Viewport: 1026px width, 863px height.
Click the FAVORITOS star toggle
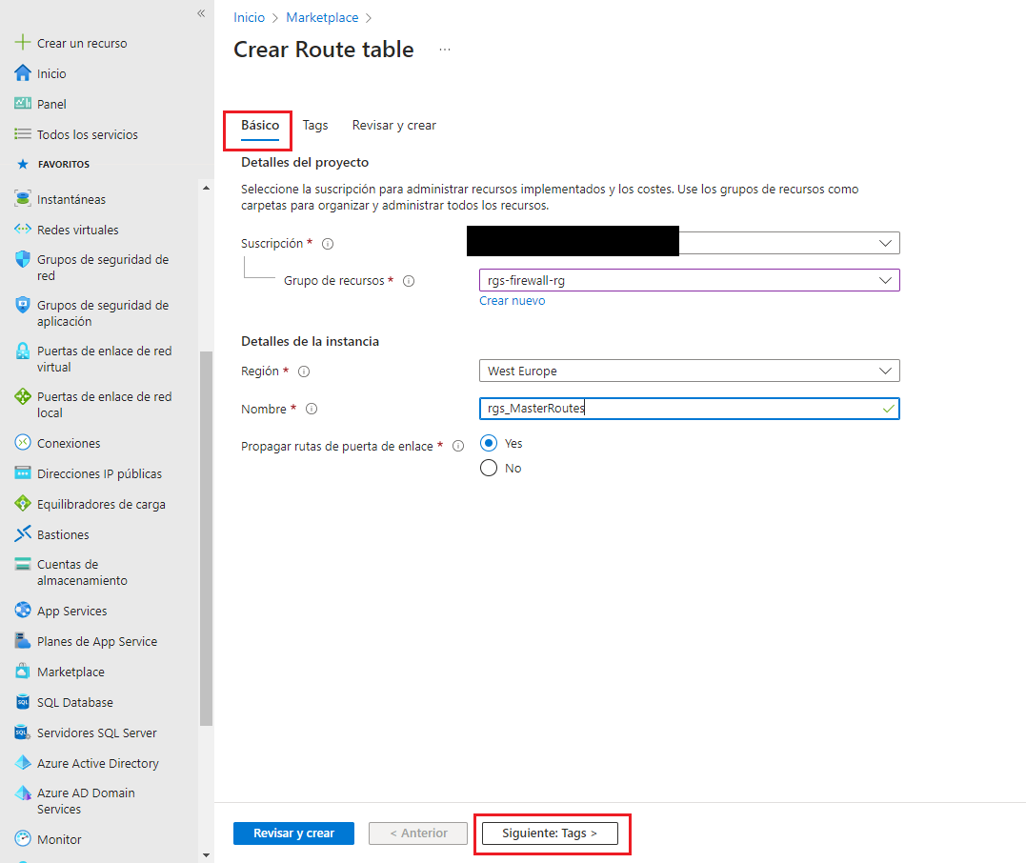(x=21, y=164)
